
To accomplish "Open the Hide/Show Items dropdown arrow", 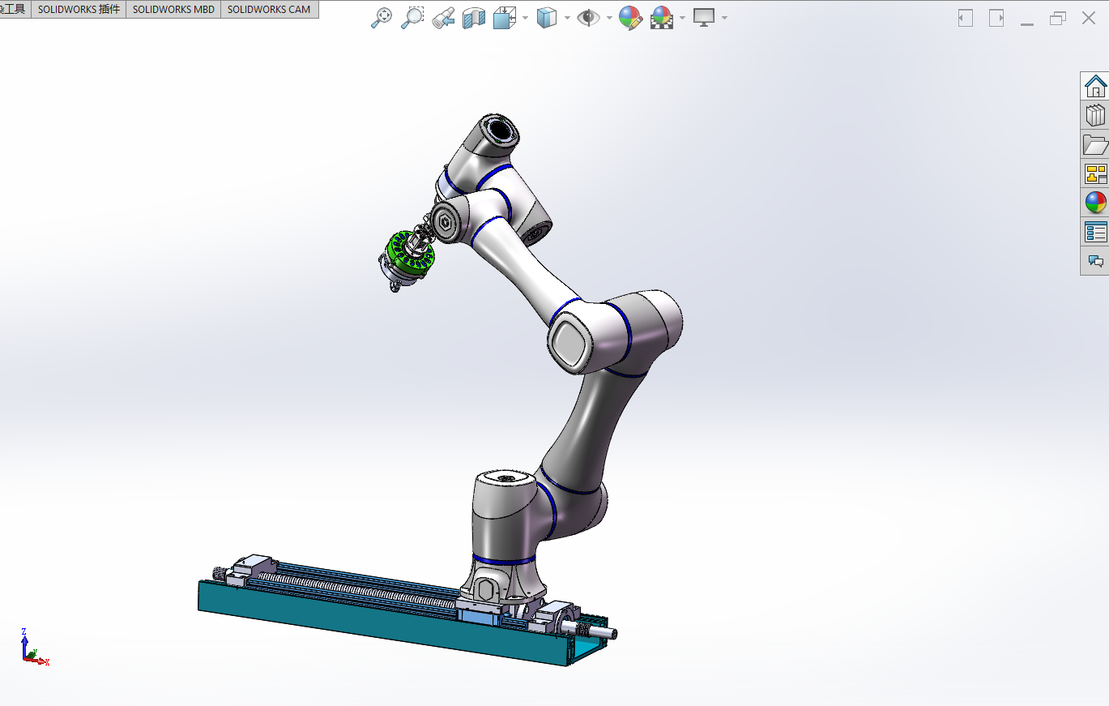I will click(609, 18).
